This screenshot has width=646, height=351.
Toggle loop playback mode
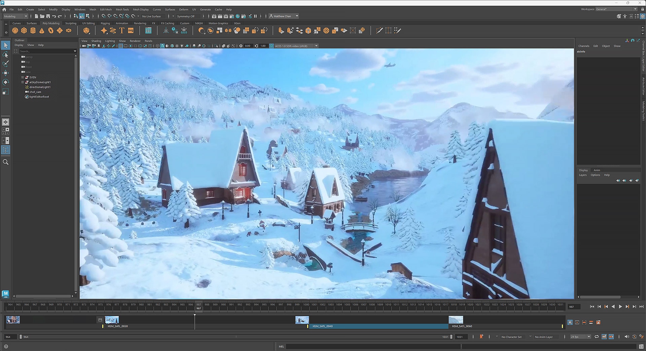coord(597,337)
